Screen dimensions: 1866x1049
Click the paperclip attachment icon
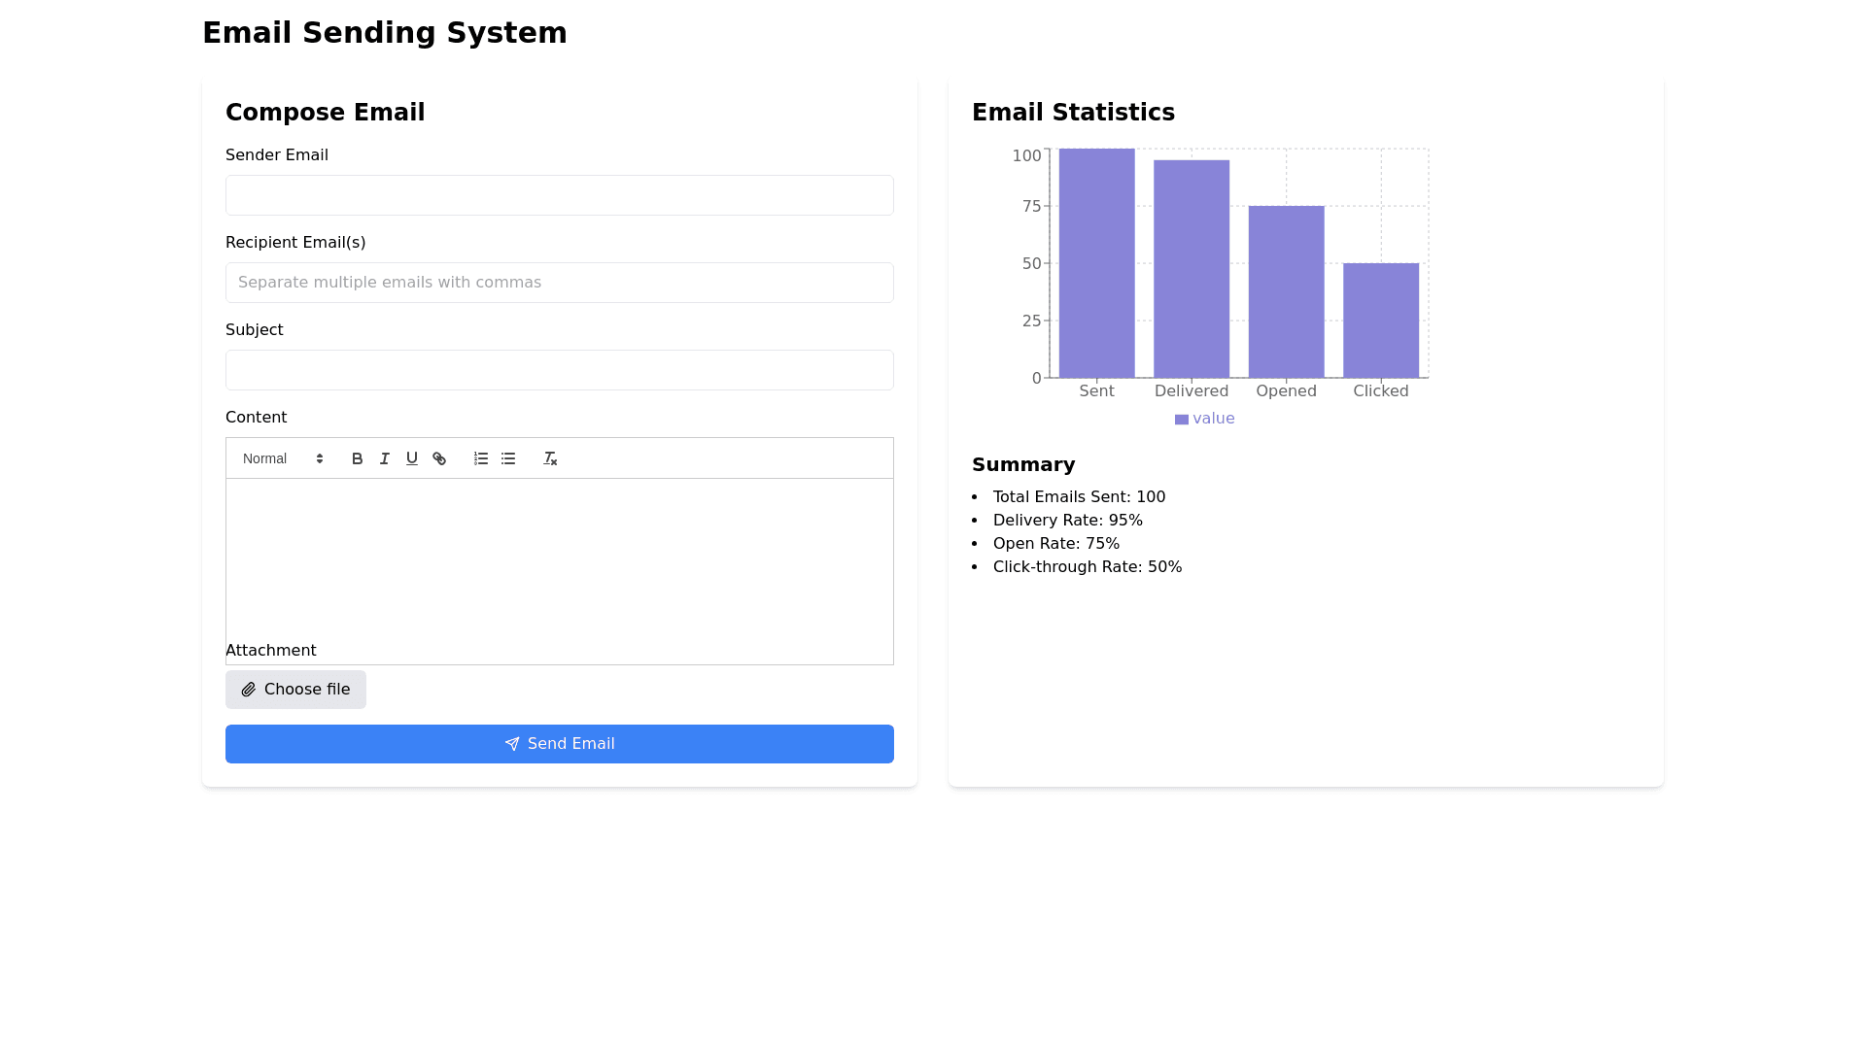(x=249, y=690)
